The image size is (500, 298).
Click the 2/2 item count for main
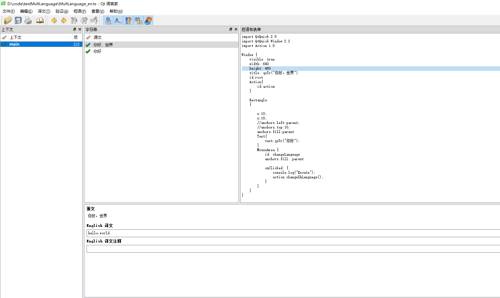coord(77,44)
